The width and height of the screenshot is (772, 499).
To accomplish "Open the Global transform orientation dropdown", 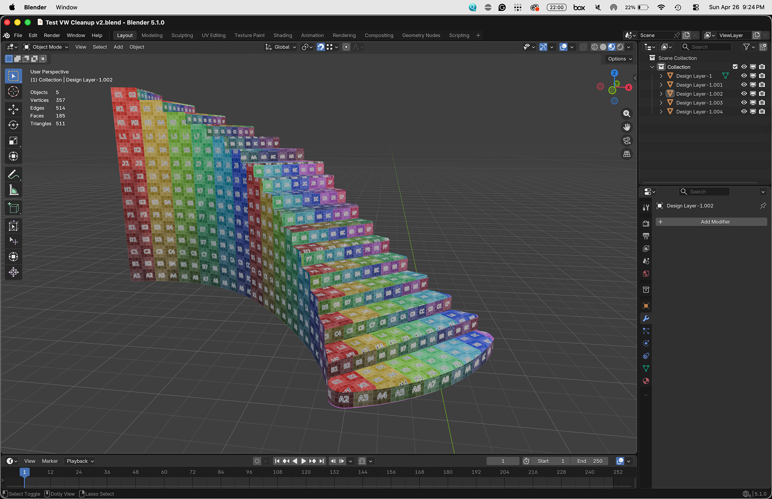I will pos(281,47).
